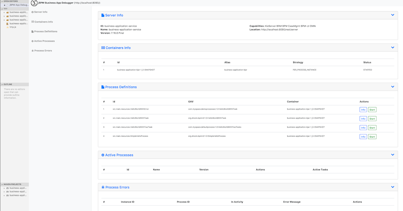
Task: Click the STARTED status cell
Action: pyautogui.click(x=368, y=70)
